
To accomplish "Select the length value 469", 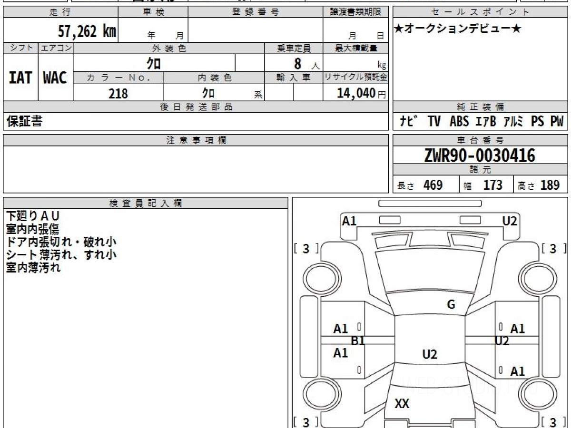I will point(433,185).
